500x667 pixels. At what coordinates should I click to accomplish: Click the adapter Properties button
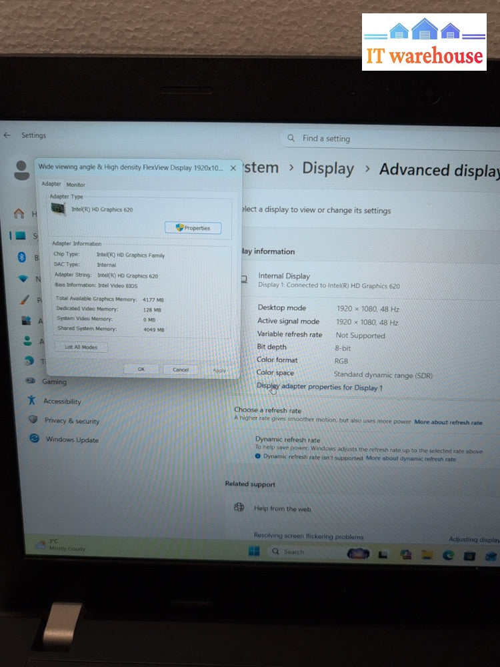pos(193,228)
